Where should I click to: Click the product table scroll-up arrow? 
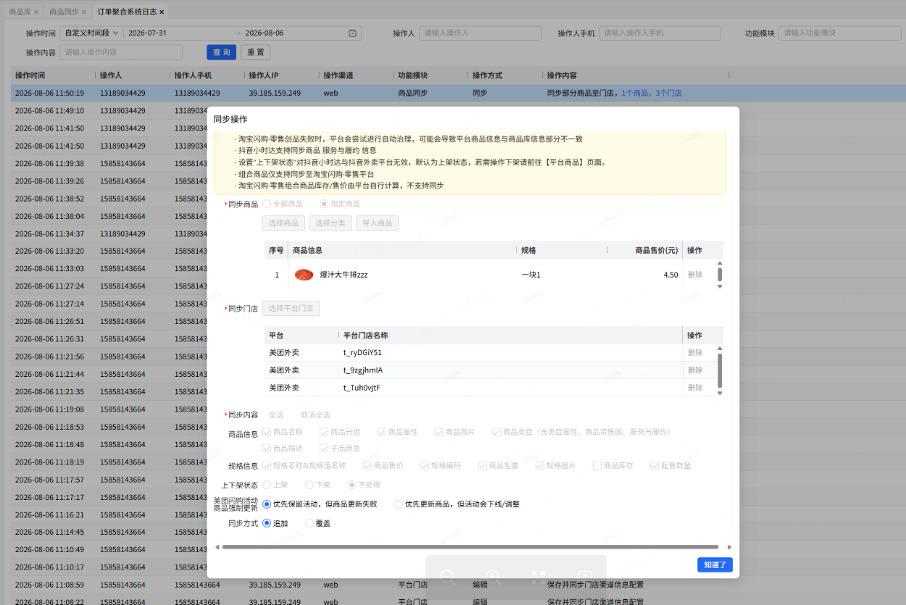(720, 264)
